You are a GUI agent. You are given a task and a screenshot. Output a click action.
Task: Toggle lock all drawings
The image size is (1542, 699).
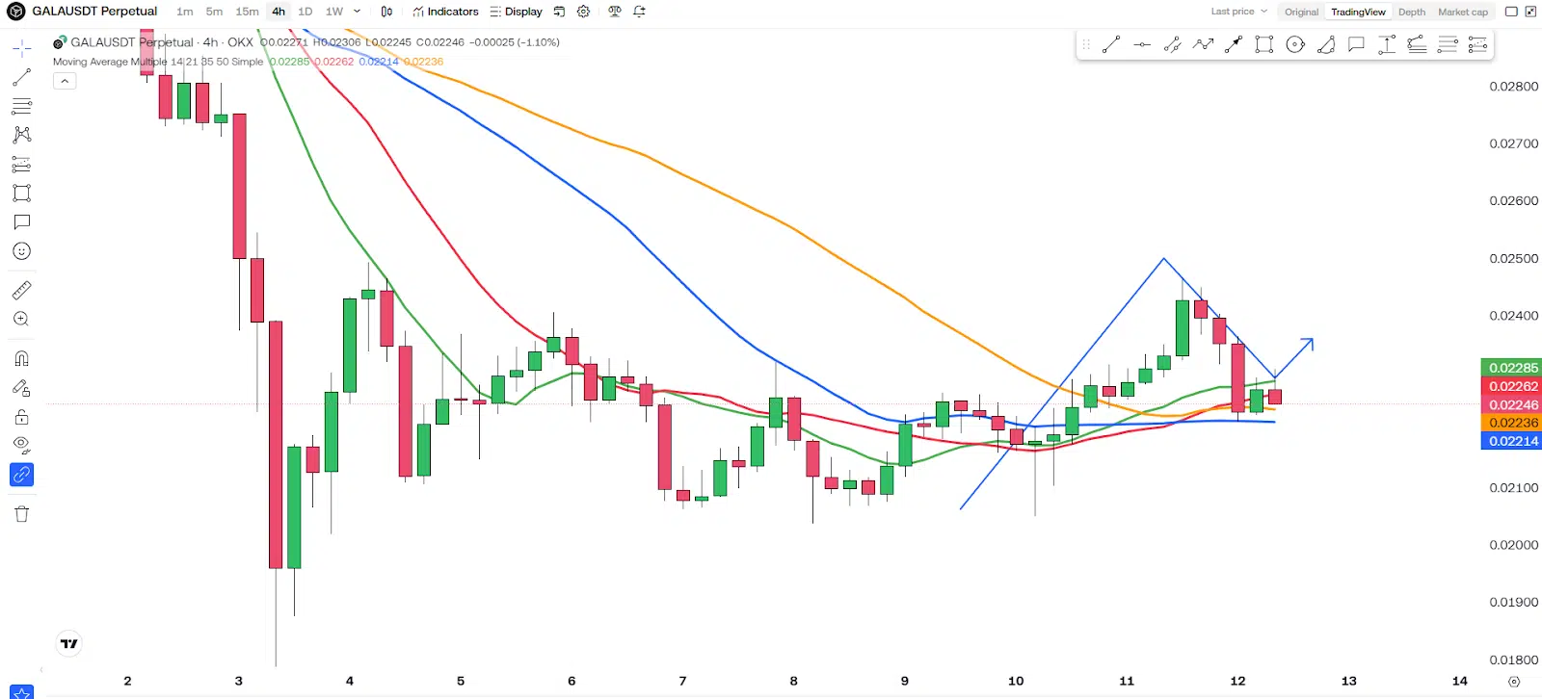[x=21, y=417]
